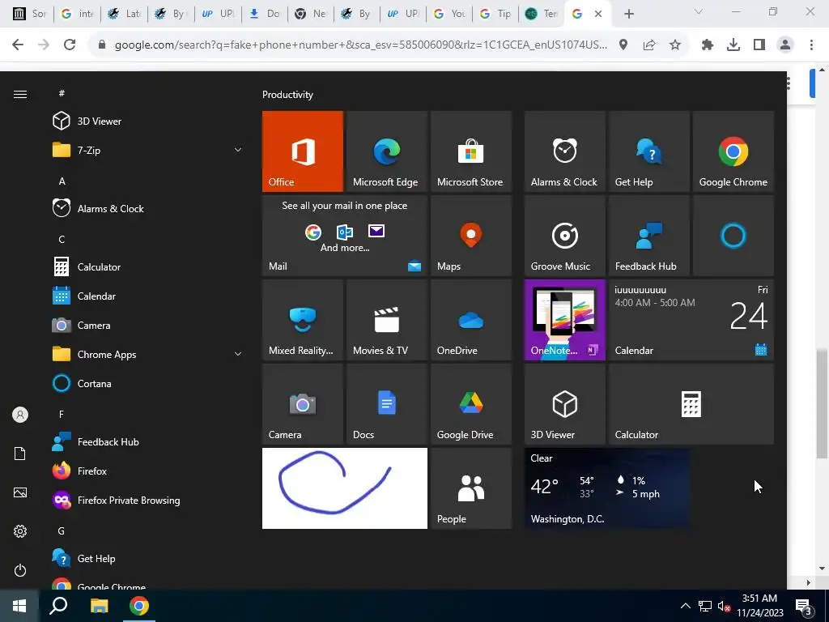Open the notification center icon

pyautogui.click(x=804, y=606)
